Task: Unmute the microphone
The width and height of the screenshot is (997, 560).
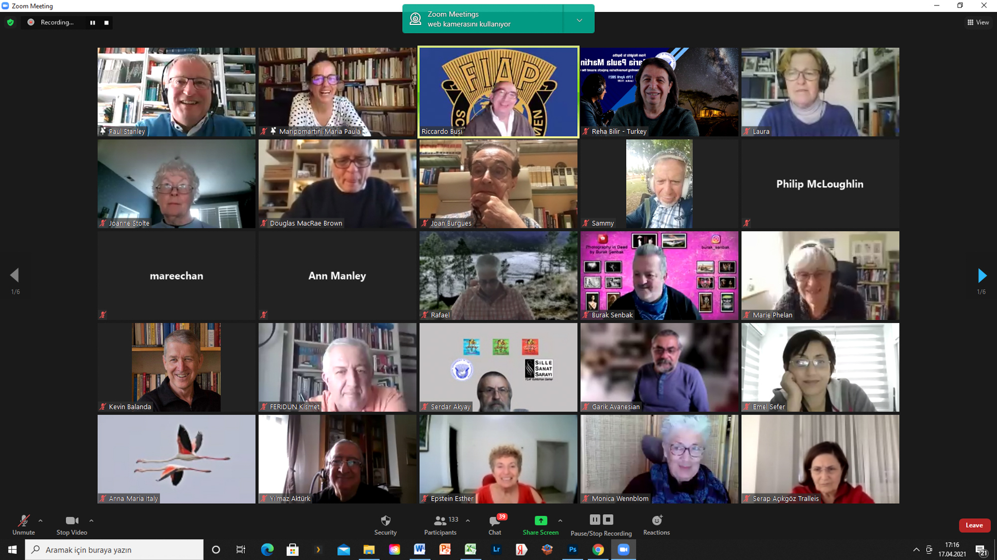Action: [23, 521]
